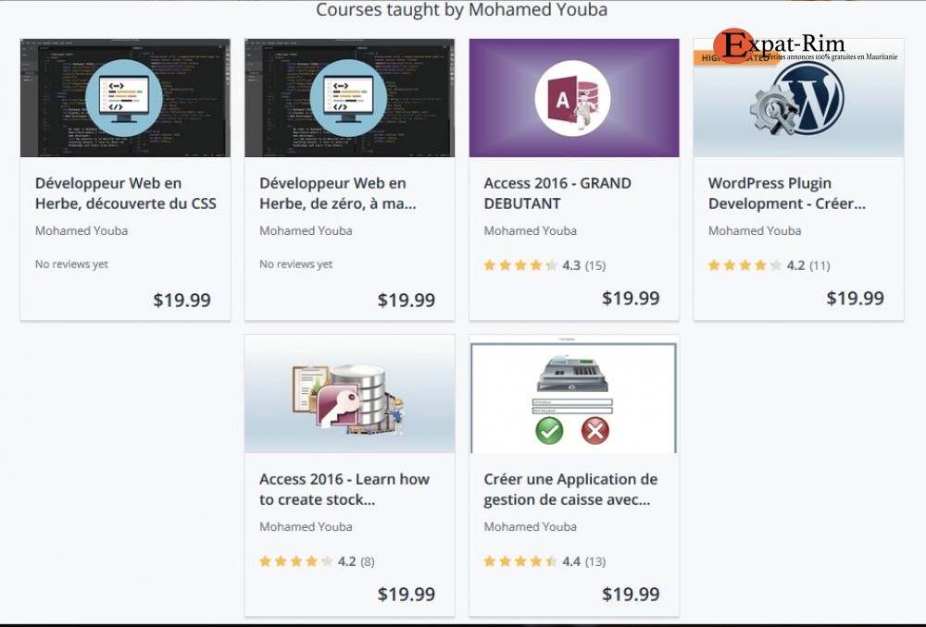This screenshot has width=926, height=627.
Task: Open the Access key and database icon
Action: (x=348, y=396)
